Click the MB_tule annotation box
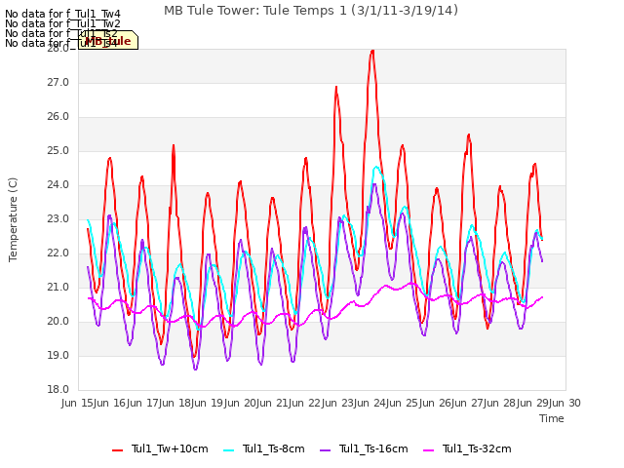This screenshot has height=468, width=624. [108, 40]
